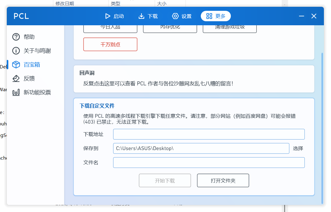Screen dimensions: 331x212
Task: Click the 回声洞 echo cave message text
Action: coord(158,84)
